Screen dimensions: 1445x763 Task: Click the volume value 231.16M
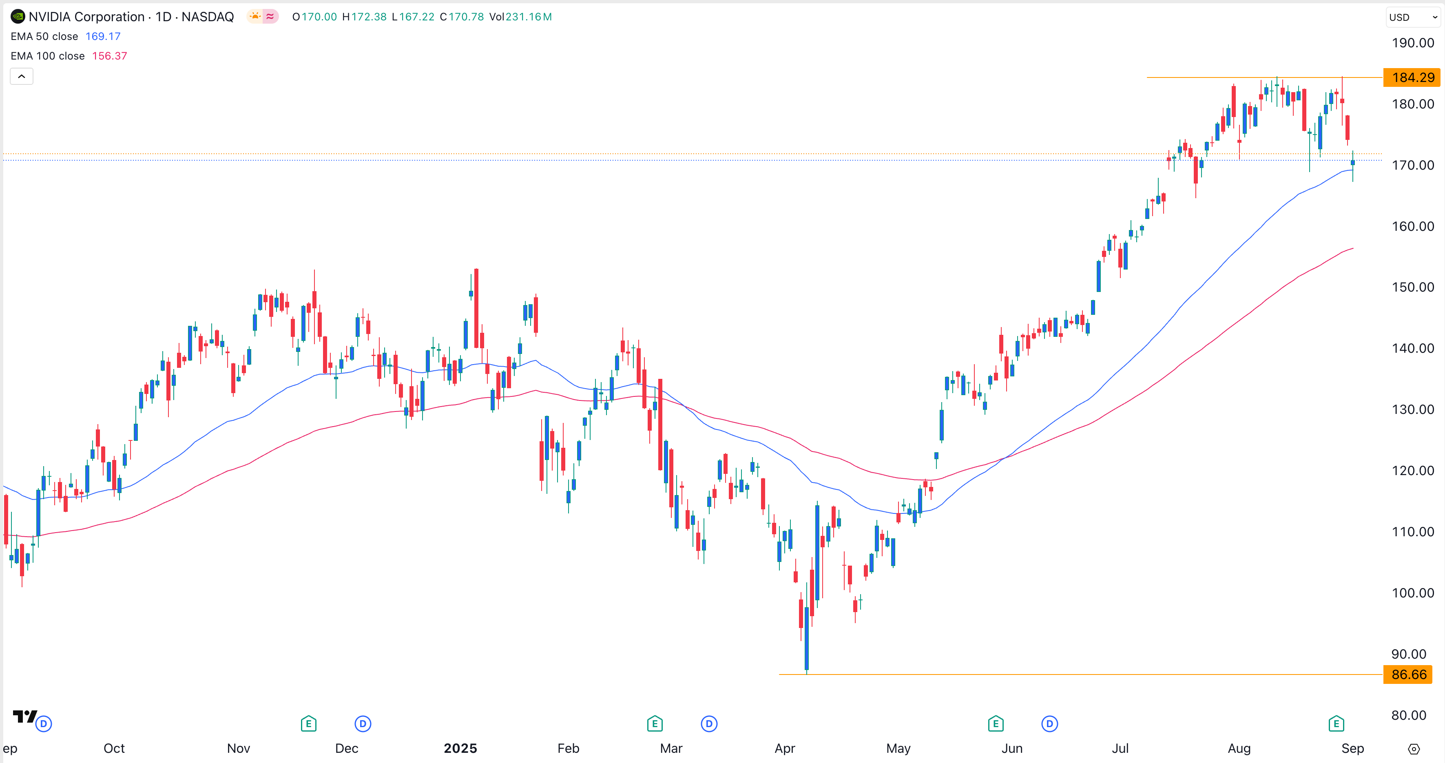click(x=529, y=17)
